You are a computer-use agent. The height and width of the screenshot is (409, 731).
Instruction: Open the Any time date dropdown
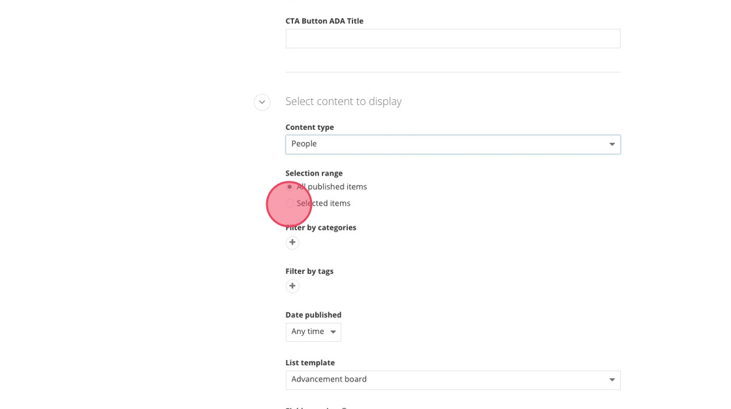click(x=313, y=332)
